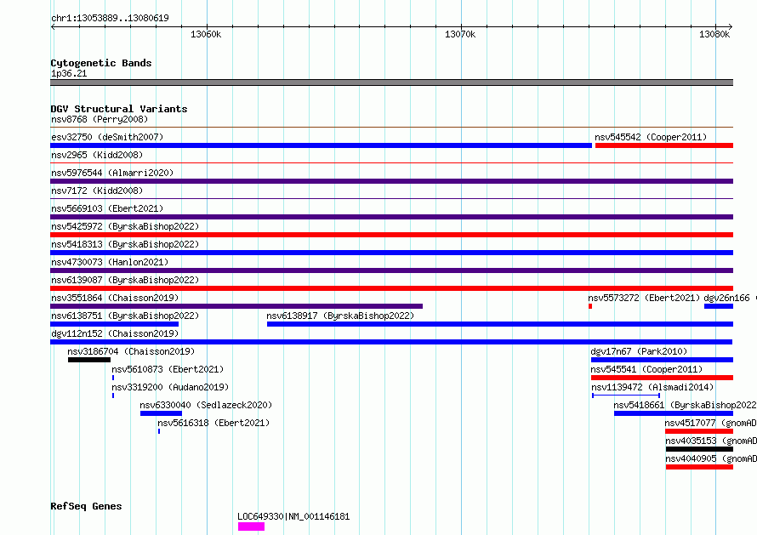The width and height of the screenshot is (757, 535).
Task: Click the nsv3319200 (Audano2019) tiny marker
Action: (x=113, y=396)
